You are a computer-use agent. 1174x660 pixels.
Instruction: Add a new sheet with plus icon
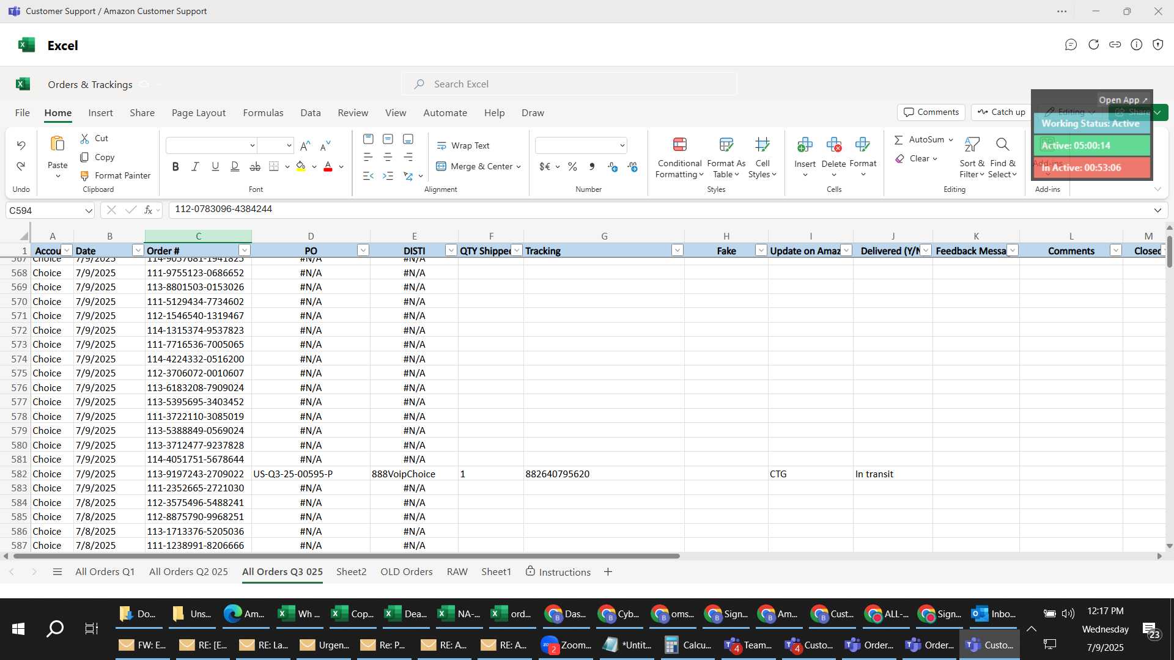pyautogui.click(x=608, y=572)
